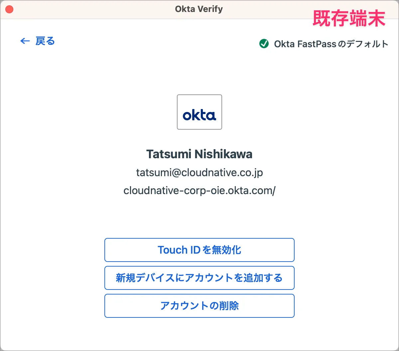This screenshot has height=351, width=399.
Task: Click the first name Tatsumi
Action: click(168, 154)
